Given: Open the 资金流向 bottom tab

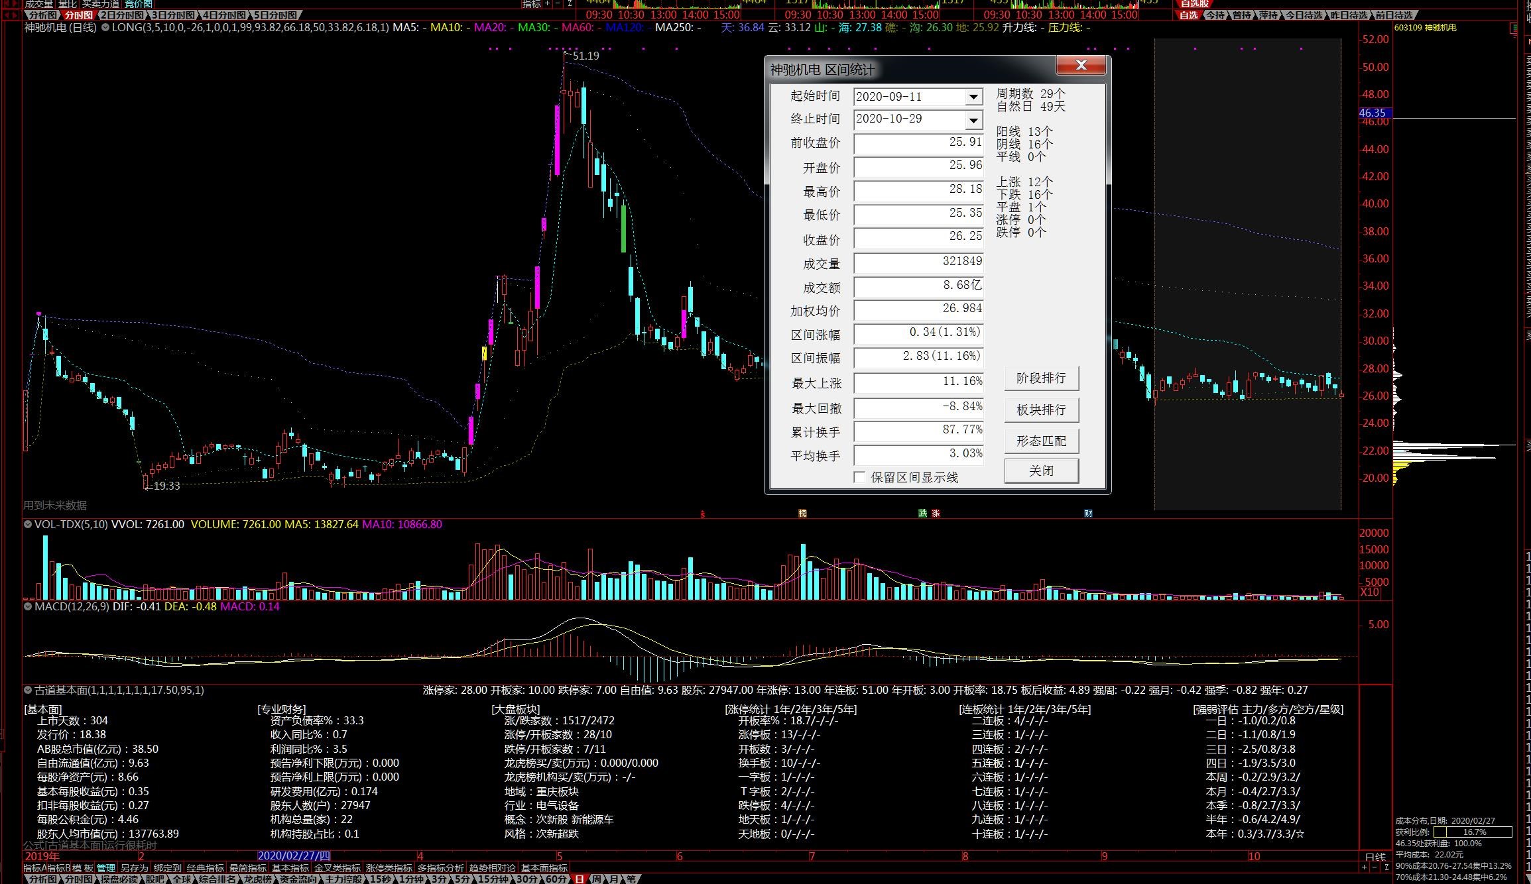Looking at the screenshot, I should point(298,879).
